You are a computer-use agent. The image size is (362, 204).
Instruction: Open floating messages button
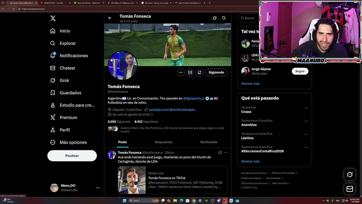tap(350, 189)
